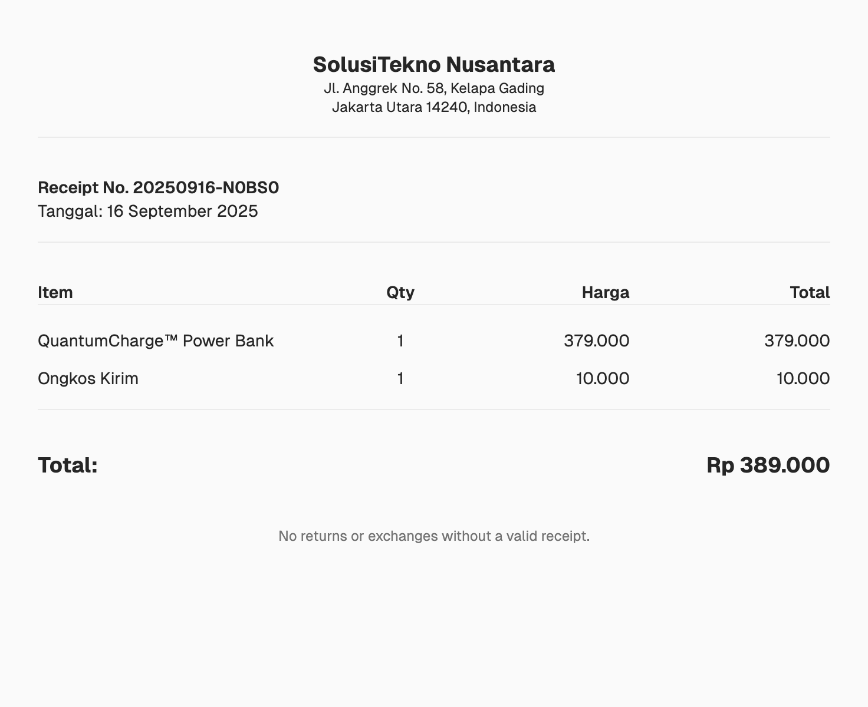Click the 379.000 line total value

(x=797, y=341)
